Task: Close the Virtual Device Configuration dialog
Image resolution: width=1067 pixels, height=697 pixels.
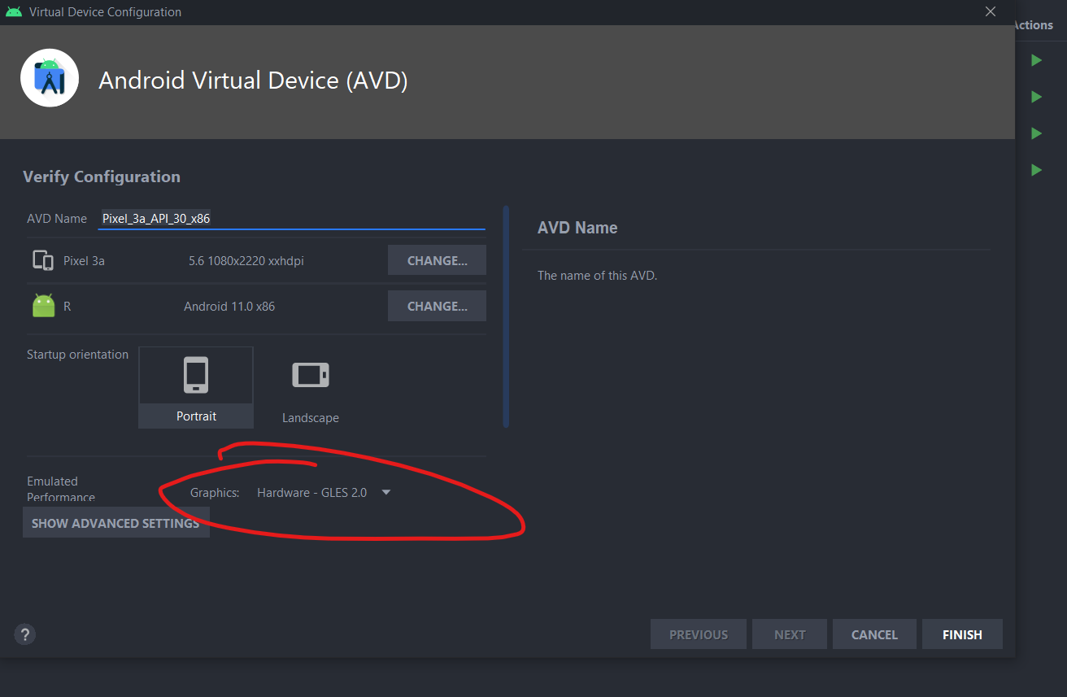Action: click(991, 12)
